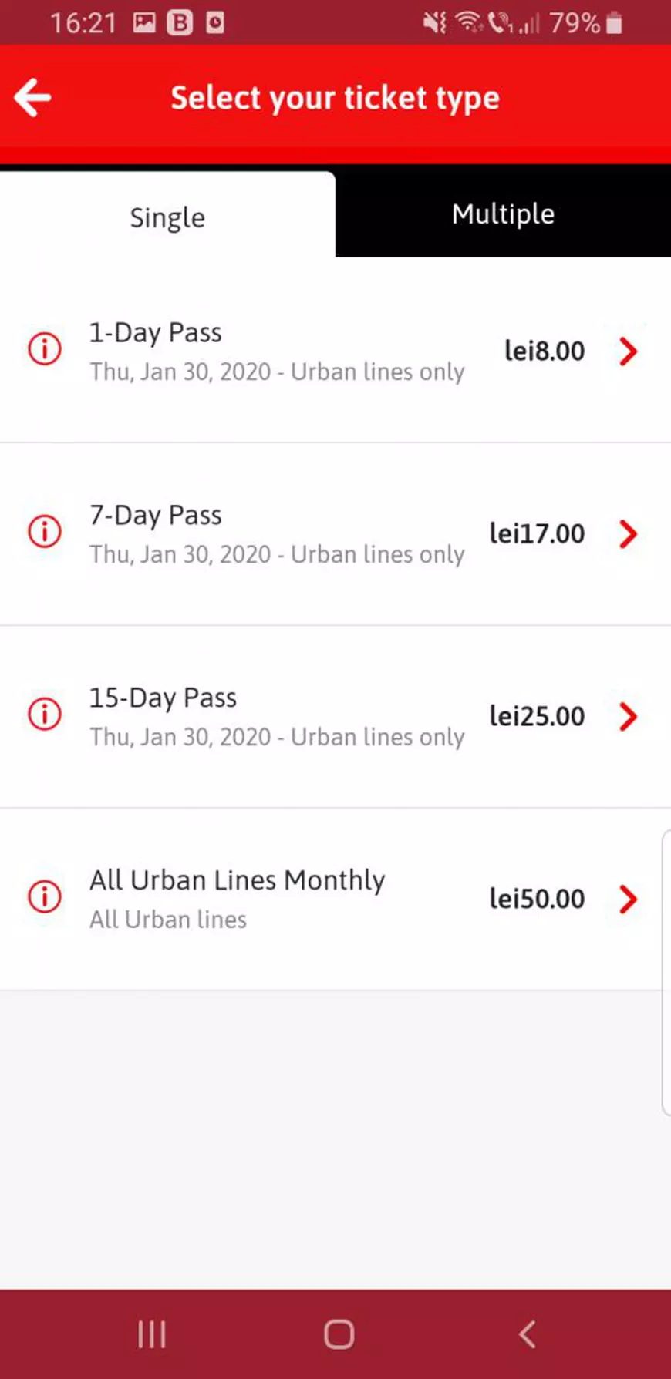
Task: Open info for All Urban Lines Monthly
Action: (45, 897)
